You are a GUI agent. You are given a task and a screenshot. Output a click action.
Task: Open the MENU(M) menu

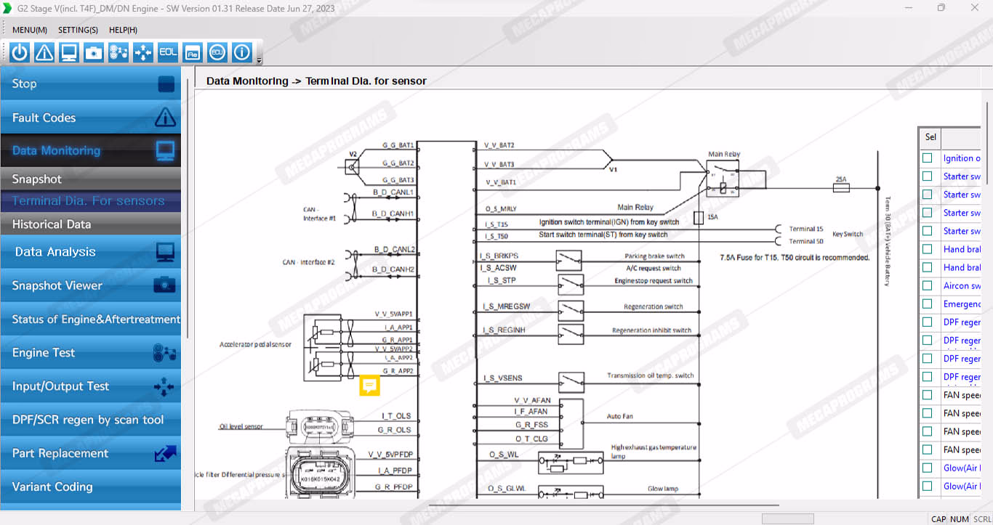[x=30, y=30]
